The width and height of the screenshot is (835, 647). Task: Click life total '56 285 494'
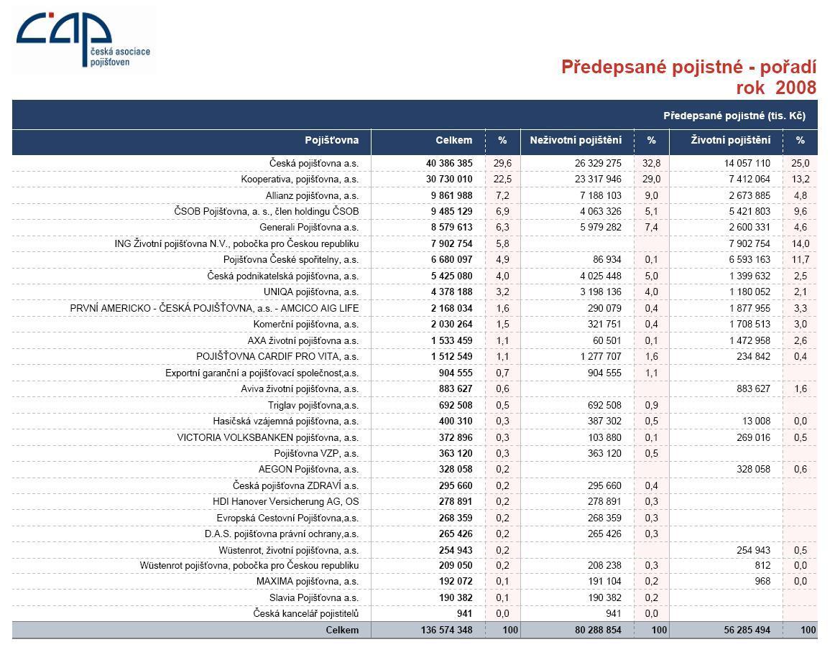(x=747, y=630)
